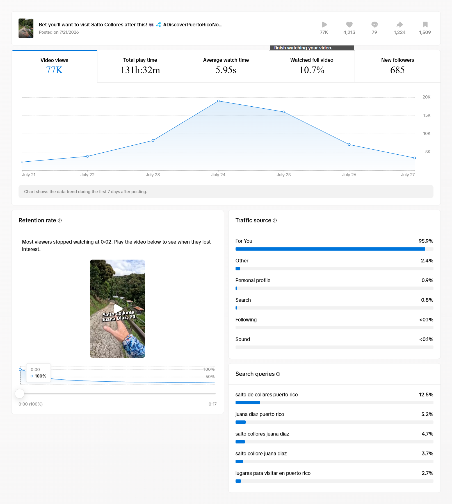Image resolution: width=452 pixels, height=504 pixels.
Task: Open the Retention rate info icon
Action: click(60, 221)
